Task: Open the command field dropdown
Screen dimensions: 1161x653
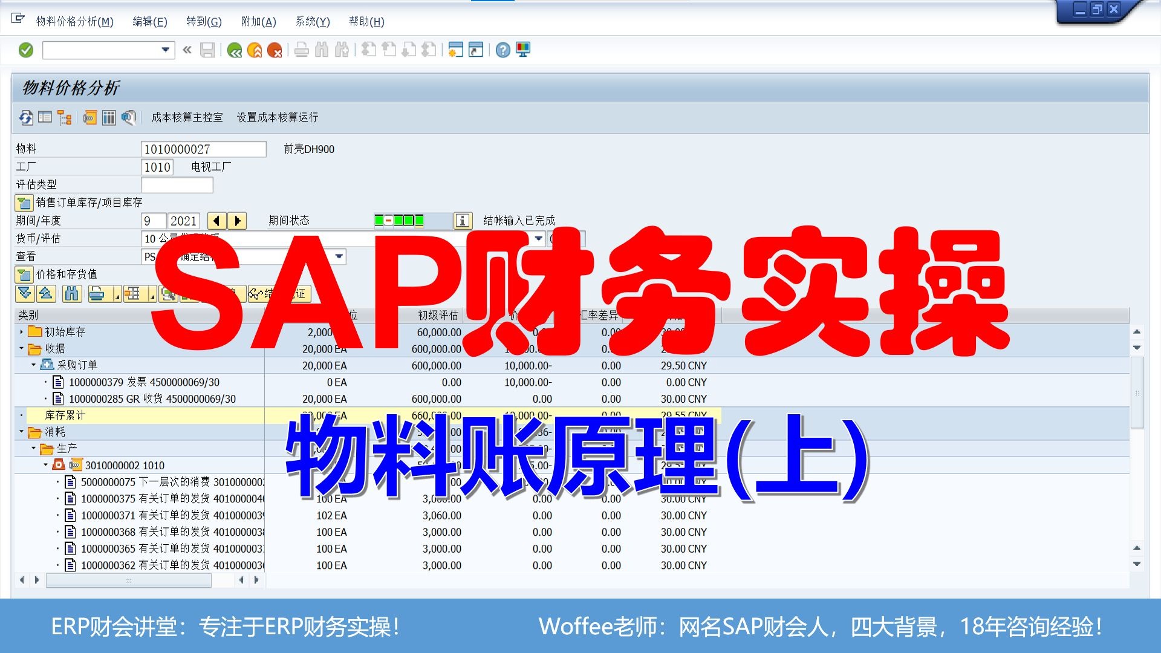Action: (164, 50)
